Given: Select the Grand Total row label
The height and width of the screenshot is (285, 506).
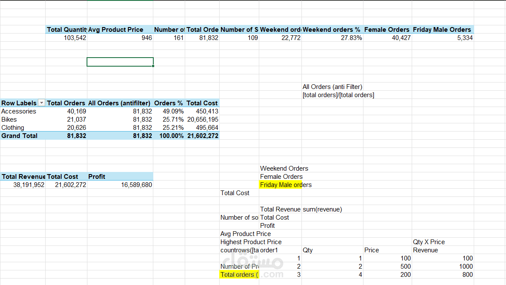Looking at the screenshot, I should (x=22, y=135).
